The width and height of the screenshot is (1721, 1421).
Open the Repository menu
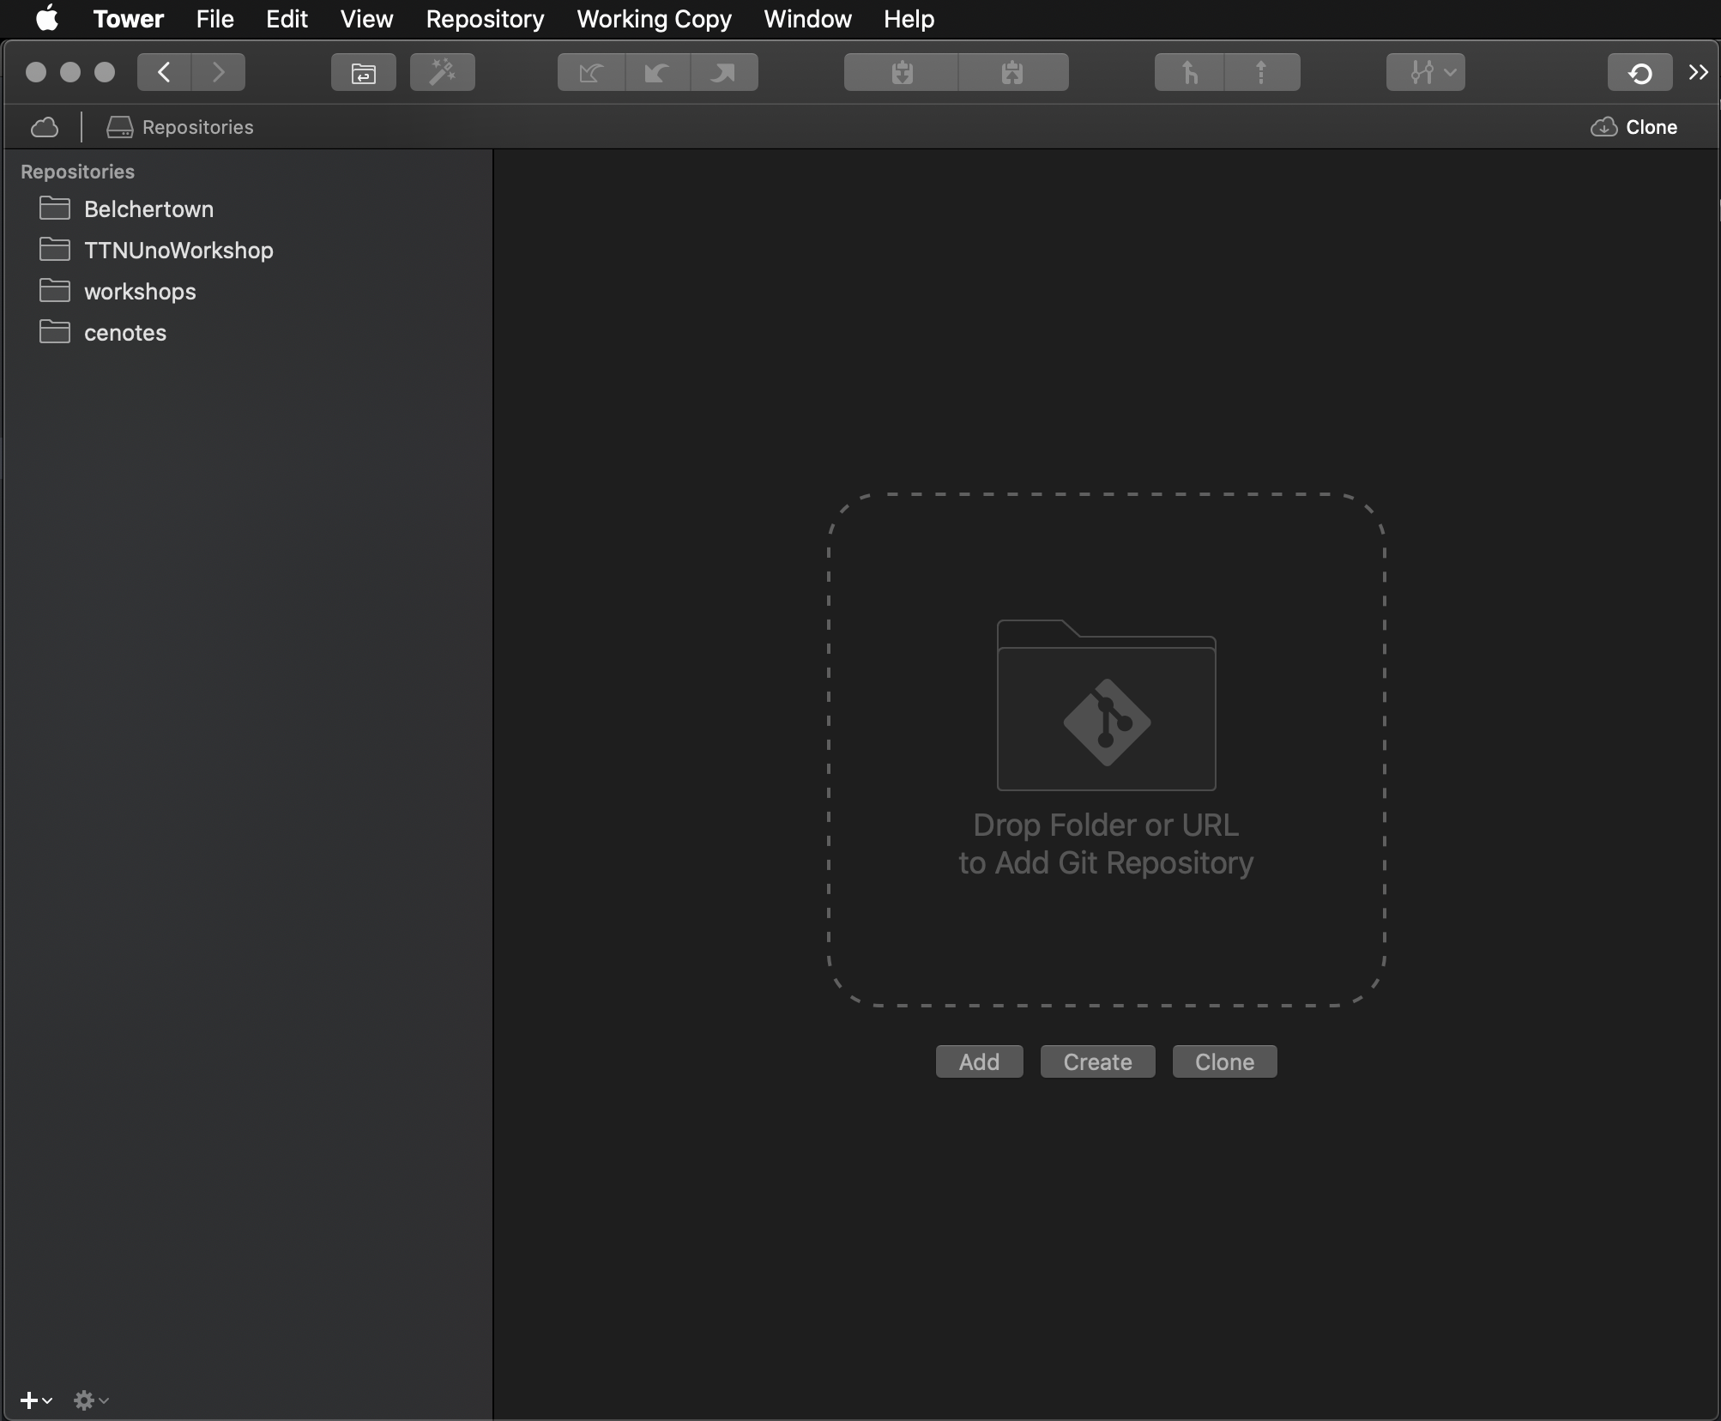(486, 19)
